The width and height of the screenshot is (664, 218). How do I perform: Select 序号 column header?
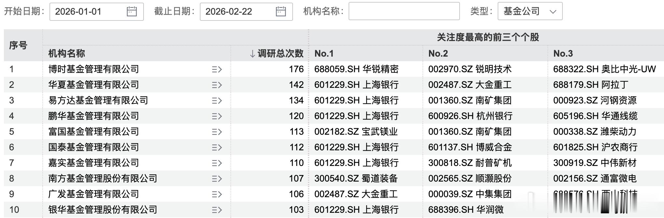[x=18, y=46]
